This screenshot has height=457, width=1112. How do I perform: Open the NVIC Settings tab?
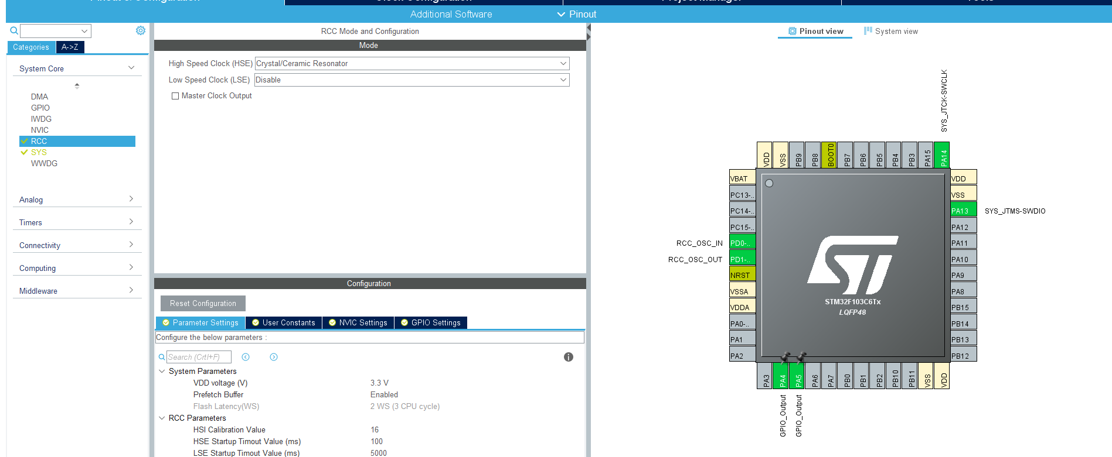coord(358,322)
